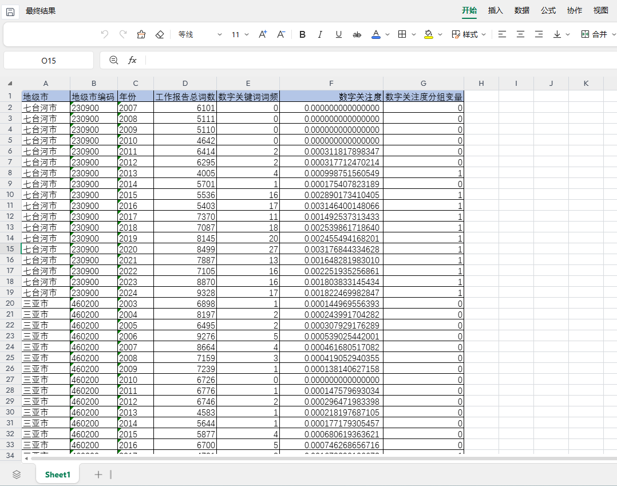Open the sheets list layers icon
The image size is (617, 486).
[x=17, y=475]
